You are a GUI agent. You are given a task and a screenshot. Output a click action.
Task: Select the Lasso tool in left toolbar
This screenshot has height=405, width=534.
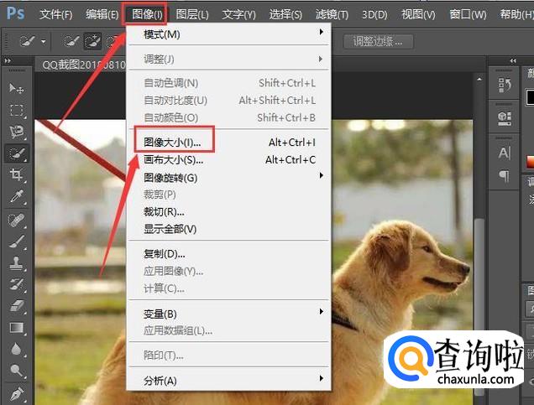pyautogui.click(x=16, y=132)
